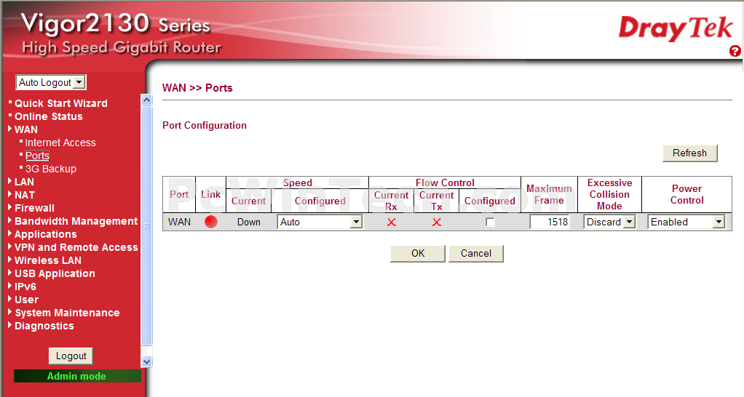Expand the Wireless LAN menu

(x=47, y=260)
